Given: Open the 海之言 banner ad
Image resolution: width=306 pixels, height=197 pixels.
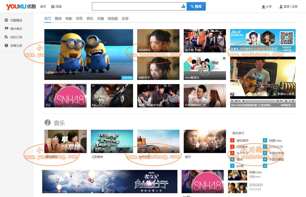Looking at the screenshot, I should coord(263,41).
